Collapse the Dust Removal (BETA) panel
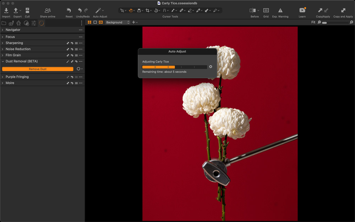355x222 pixels. click(x=3, y=61)
